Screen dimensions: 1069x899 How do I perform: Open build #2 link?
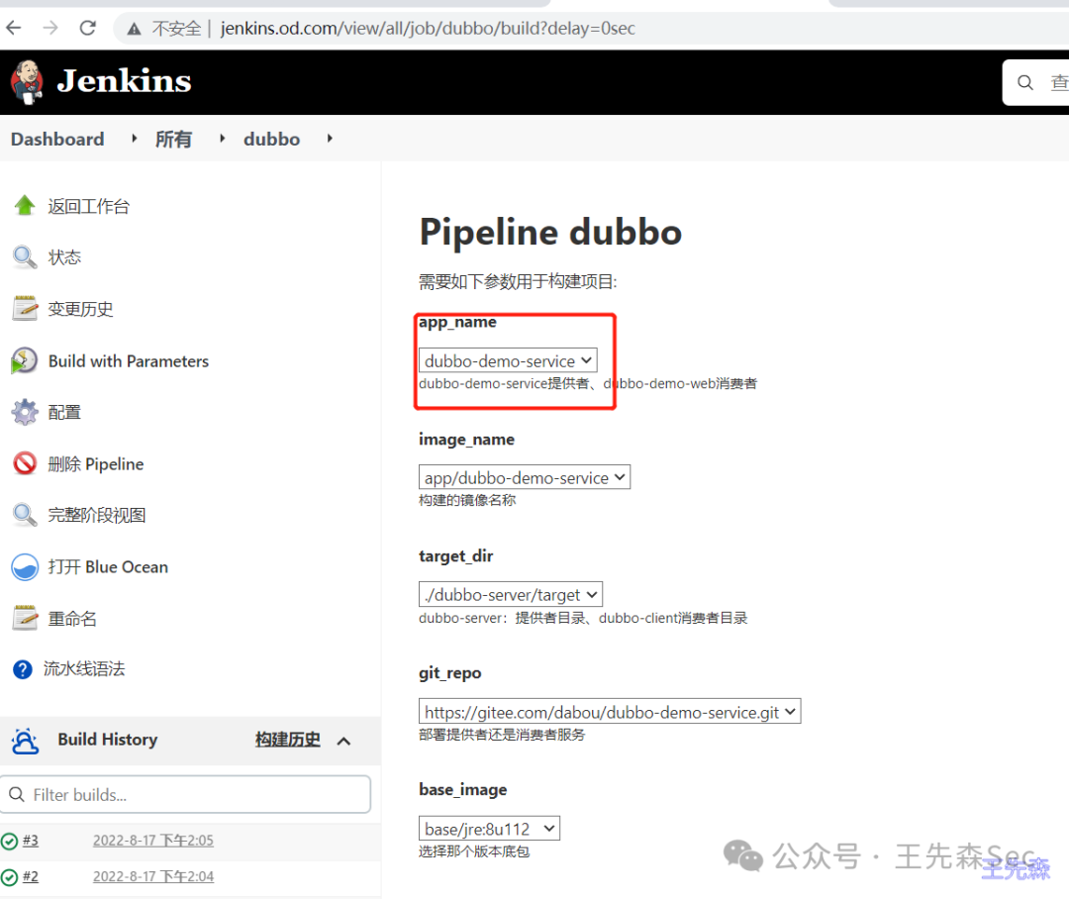click(31, 876)
